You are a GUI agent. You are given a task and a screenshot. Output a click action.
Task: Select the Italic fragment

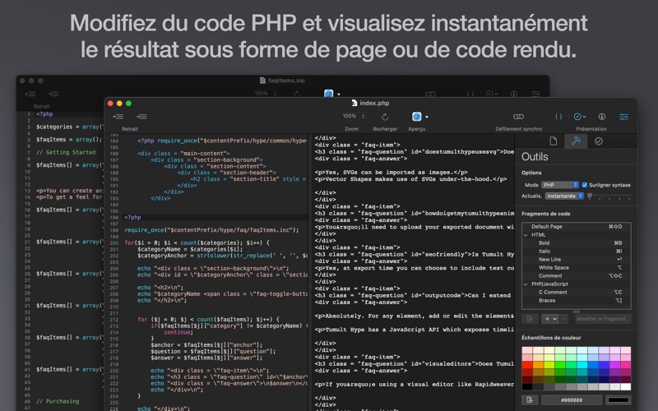pyautogui.click(x=577, y=252)
